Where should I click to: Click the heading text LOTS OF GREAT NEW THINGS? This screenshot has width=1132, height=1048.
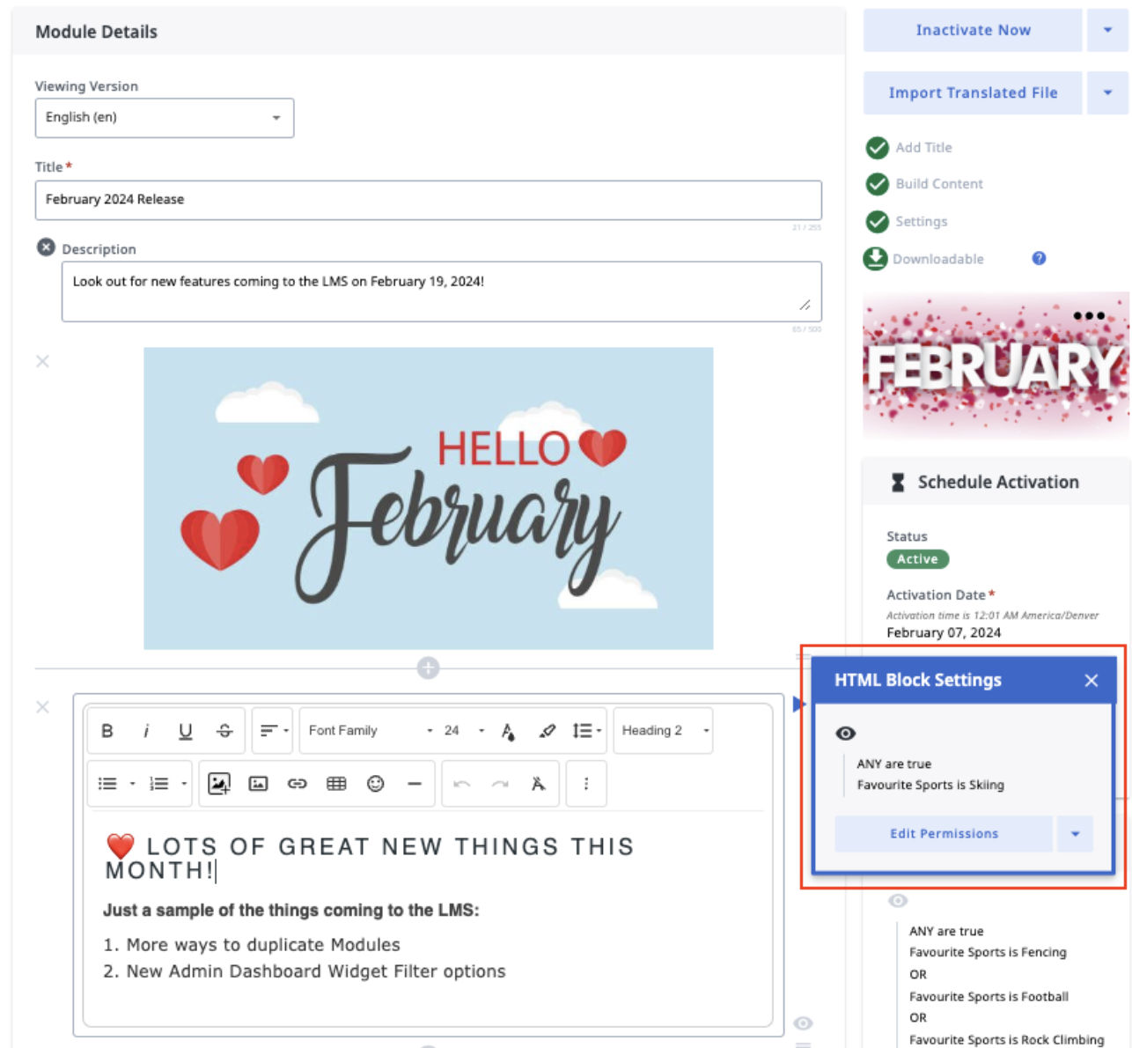tap(370, 859)
